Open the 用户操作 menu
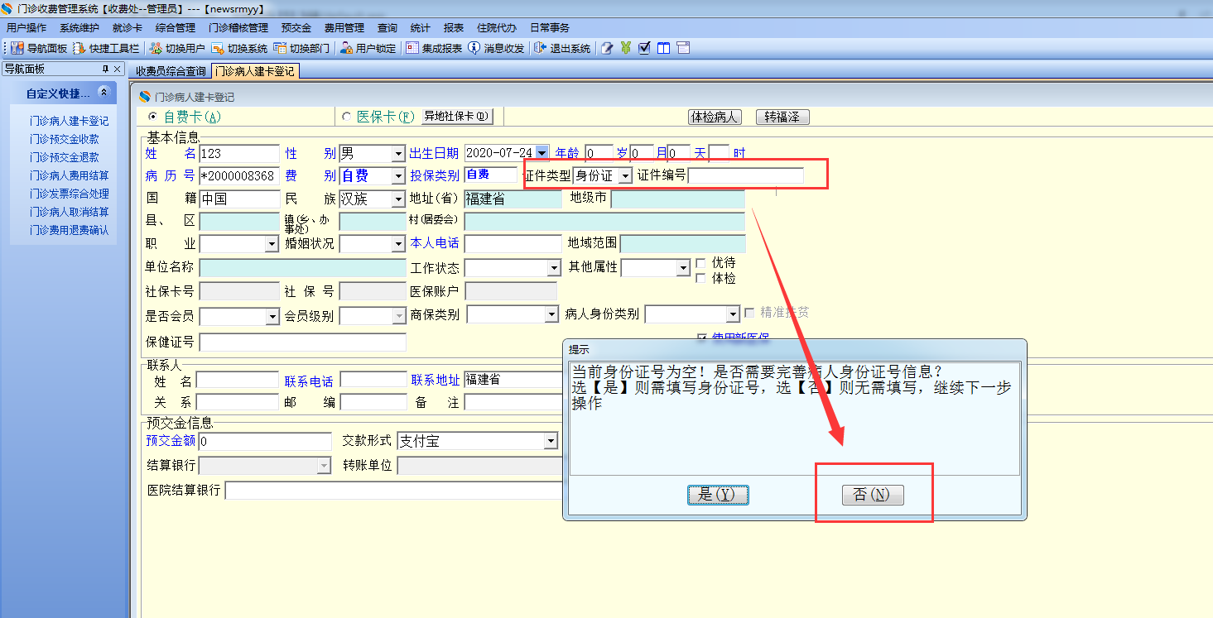The height and width of the screenshot is (618, 1213). tap(26, 28)
